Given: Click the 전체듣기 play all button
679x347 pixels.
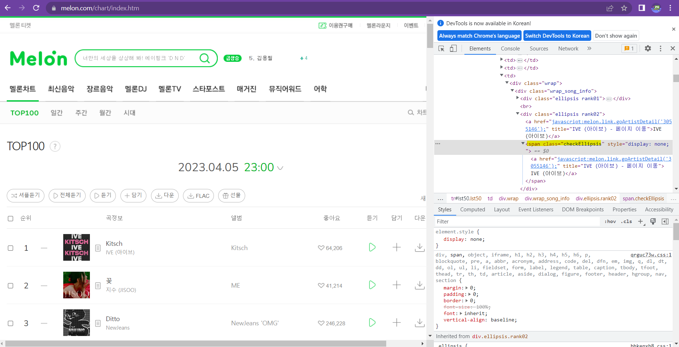Looking at the screenshot, I should [67, 195].
